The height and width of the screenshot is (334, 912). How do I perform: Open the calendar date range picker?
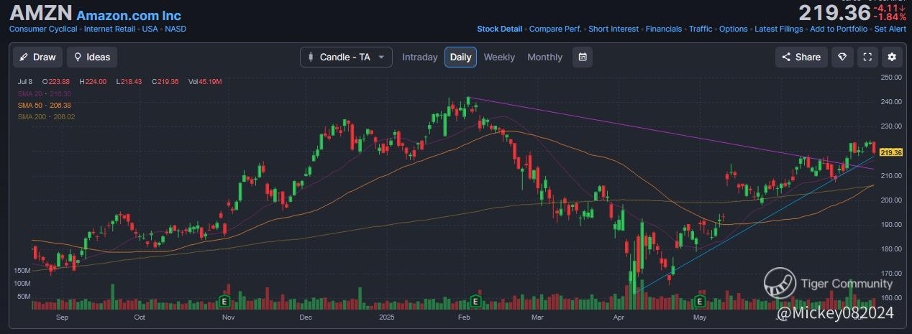pyautogui.click(x=583, y=57)
